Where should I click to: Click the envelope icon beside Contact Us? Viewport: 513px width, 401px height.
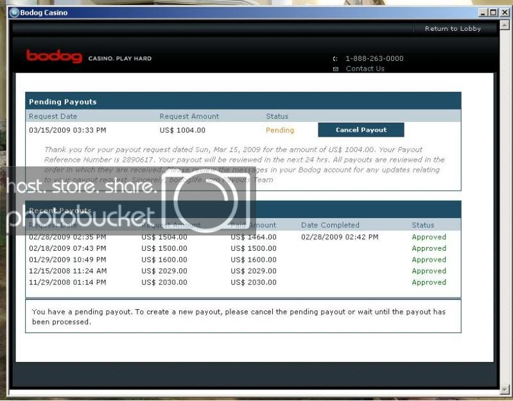pos(335,69)
